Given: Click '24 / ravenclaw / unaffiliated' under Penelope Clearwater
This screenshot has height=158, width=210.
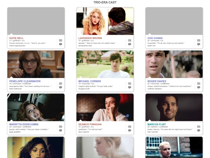Looking at the screenshot, I should pos(20,84).
